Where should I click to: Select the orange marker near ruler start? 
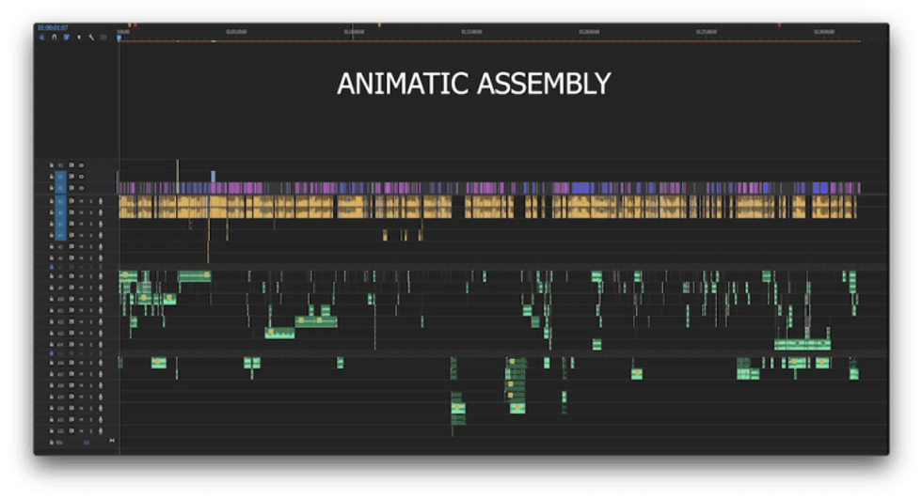click(130, 25)
